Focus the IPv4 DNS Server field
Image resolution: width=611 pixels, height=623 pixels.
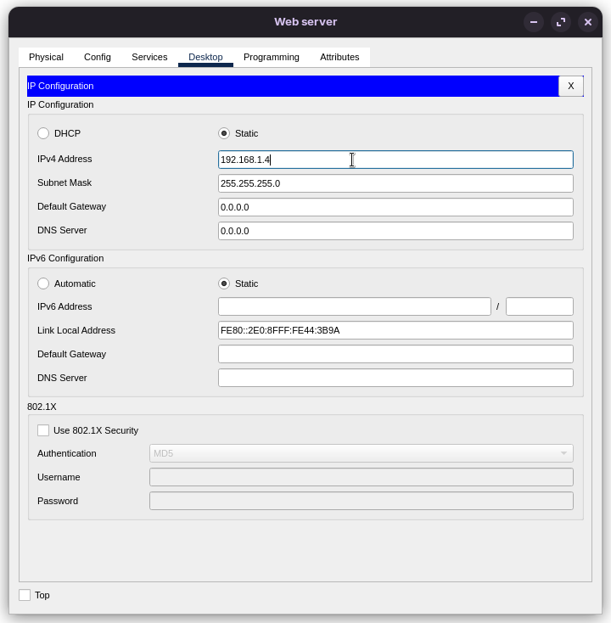(x=395, y=231)
